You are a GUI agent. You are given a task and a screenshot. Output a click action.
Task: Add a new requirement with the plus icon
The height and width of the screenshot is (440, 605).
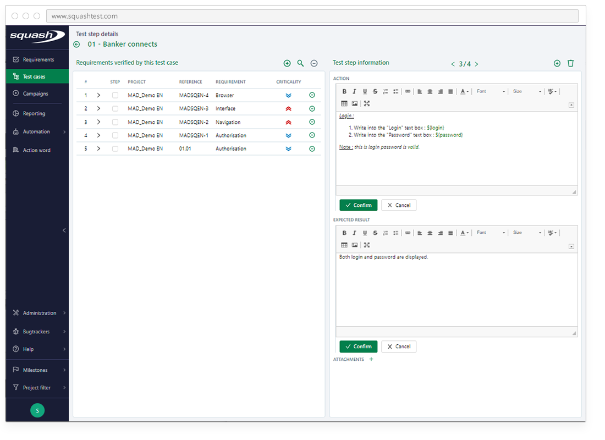point(287,63)
